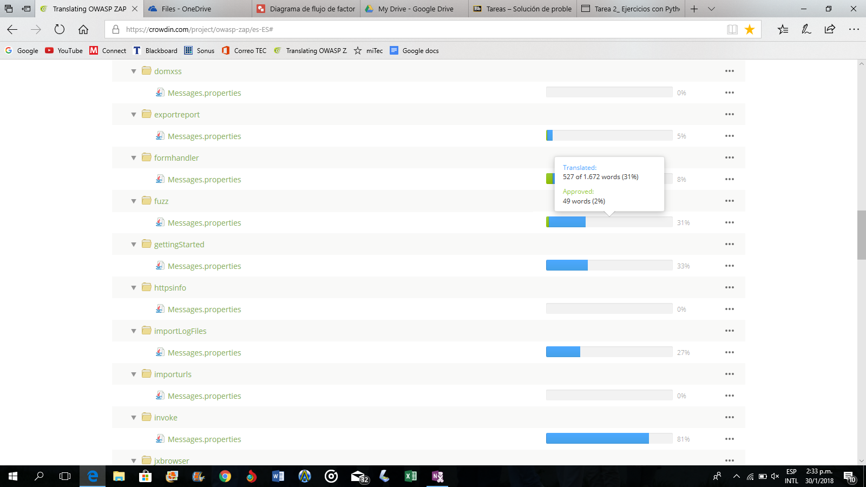The image size is (866, 487).
Task: Collapse the httpsinfo folder
Action: pos(134,288)
